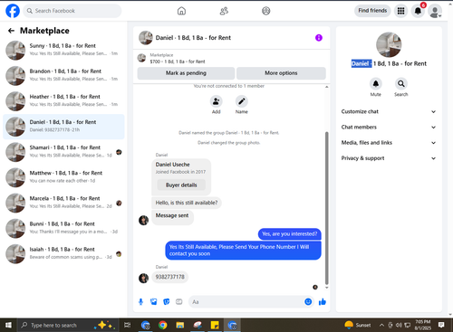The width and height of the screenshot is (453, 332).
Task: Click the taskbar clock and date
Action: (423, 325)
